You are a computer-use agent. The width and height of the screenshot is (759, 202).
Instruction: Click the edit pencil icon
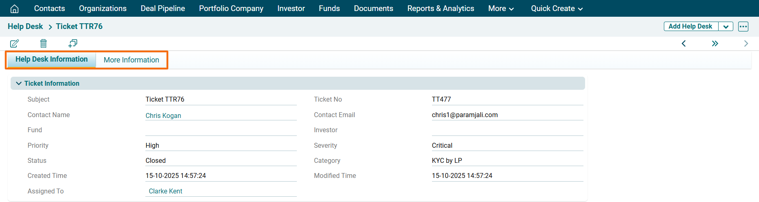click(14, 43)
